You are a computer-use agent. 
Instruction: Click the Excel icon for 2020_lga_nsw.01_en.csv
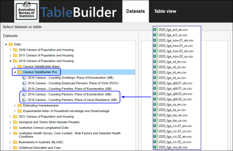[156, 40]
